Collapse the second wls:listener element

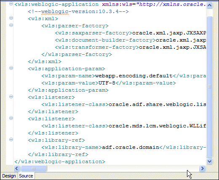pyautogui.click(x=11, y=118)
